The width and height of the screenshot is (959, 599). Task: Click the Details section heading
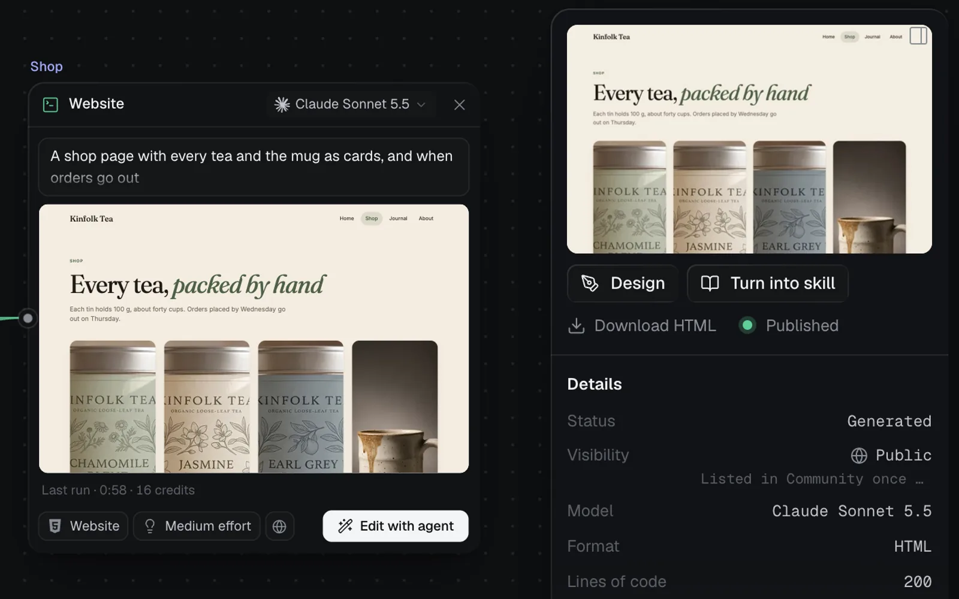pyautogui.click(x=595, y=384)
